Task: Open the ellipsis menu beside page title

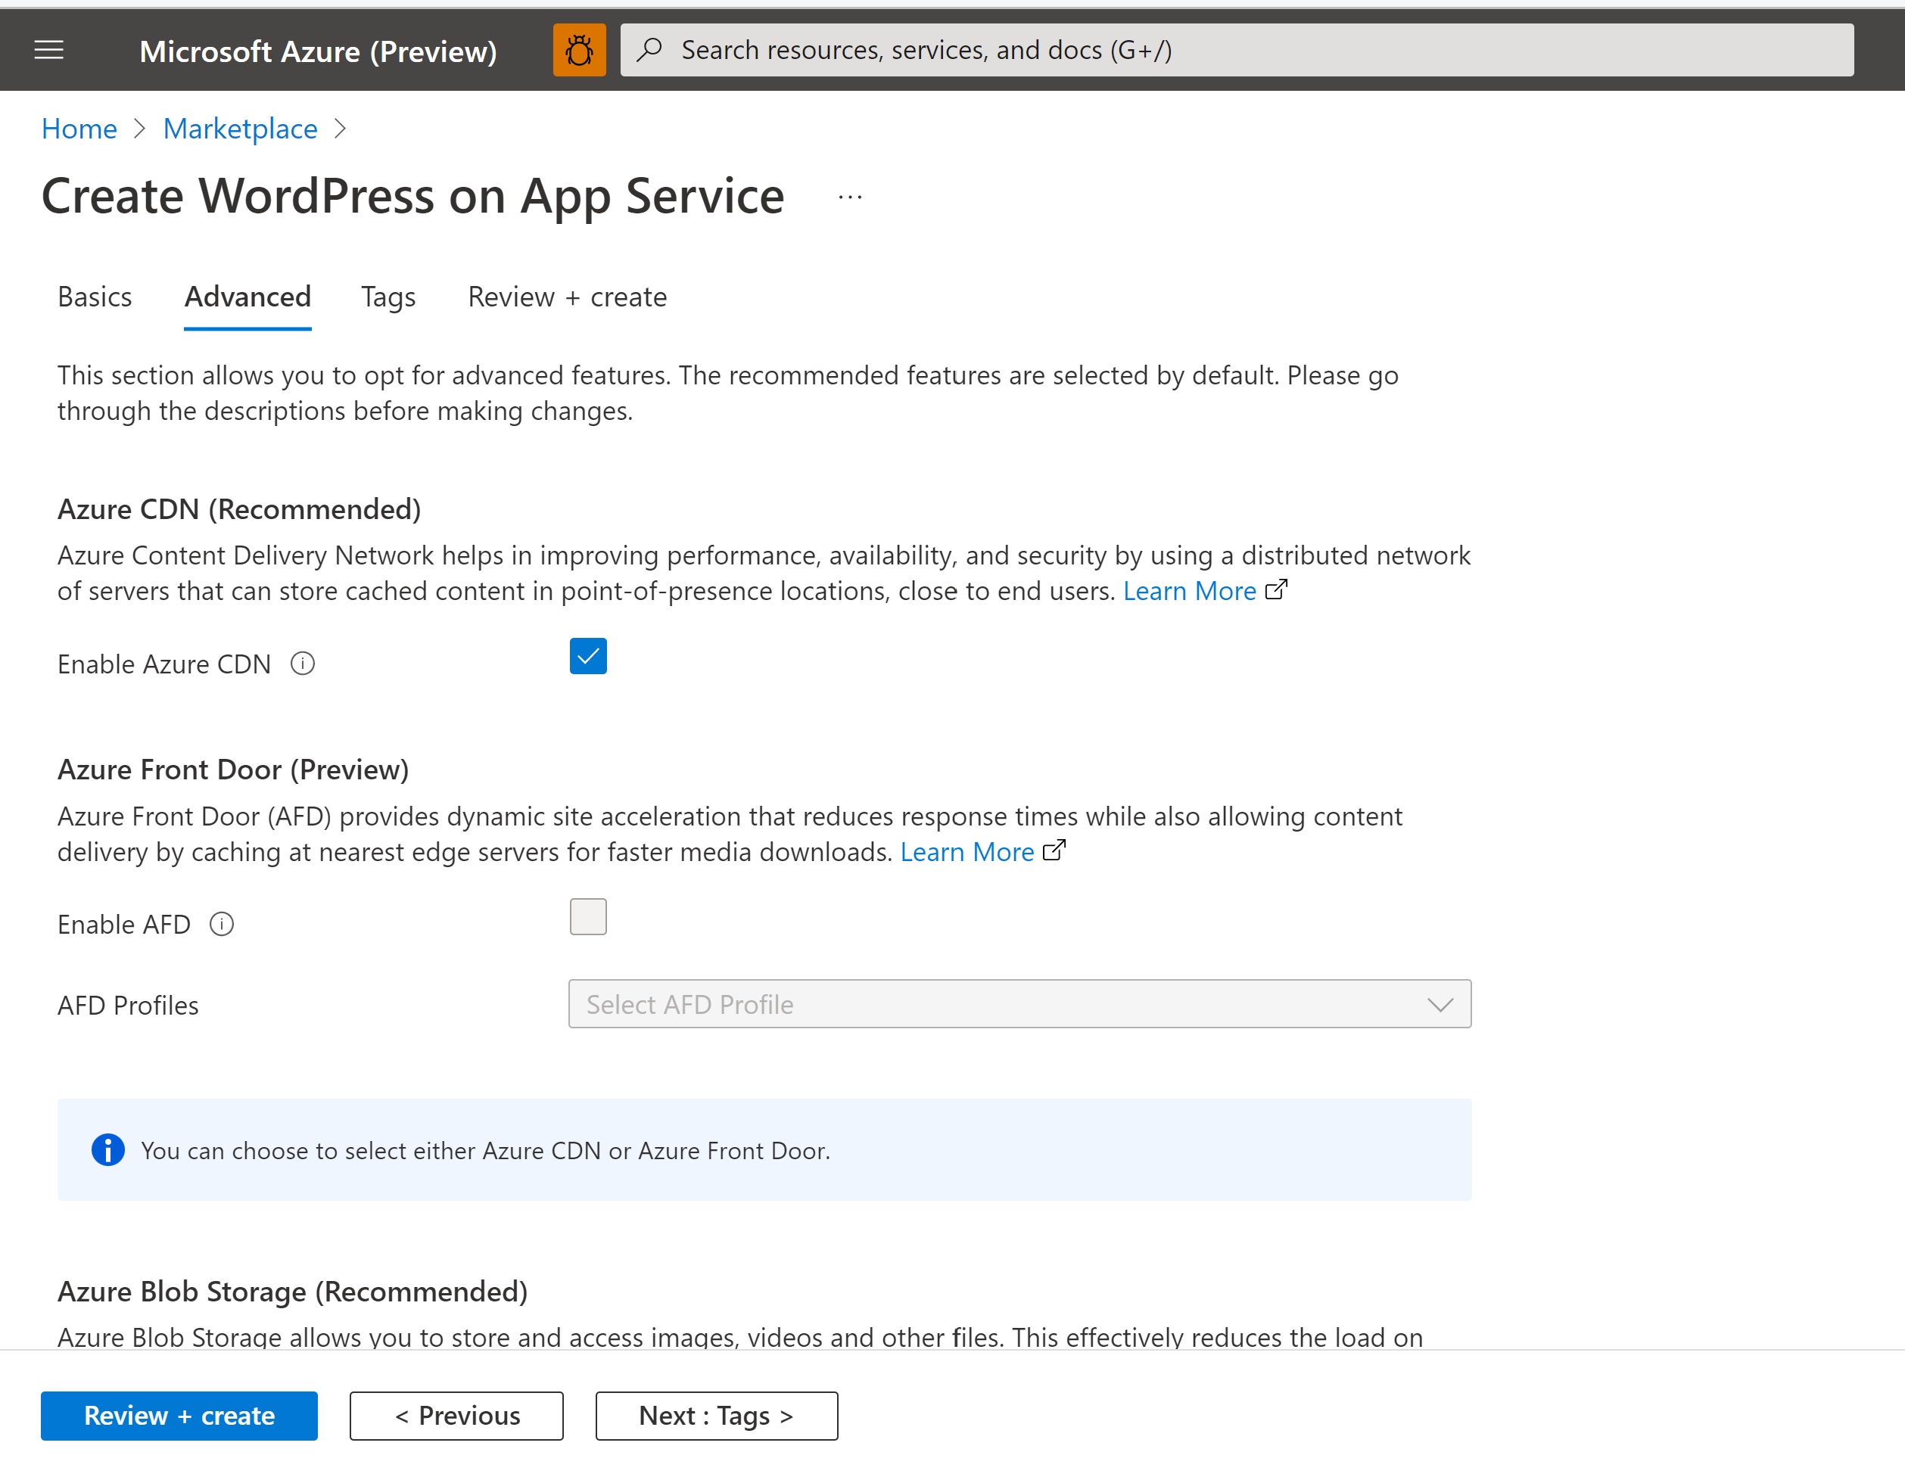Action: [850, 197]
